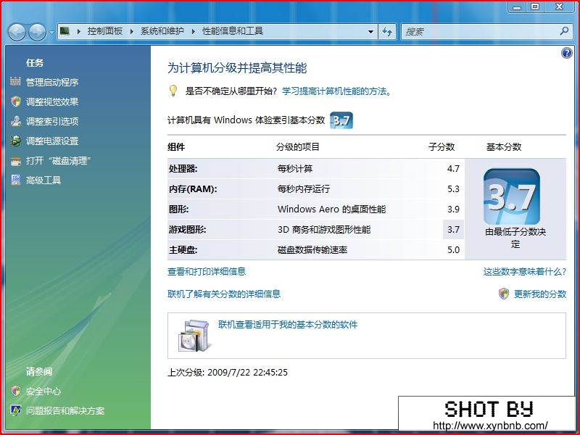Open 调整电源设置 task link
The height and width of the screenshot is (435, 580).
tap(52, 141)
